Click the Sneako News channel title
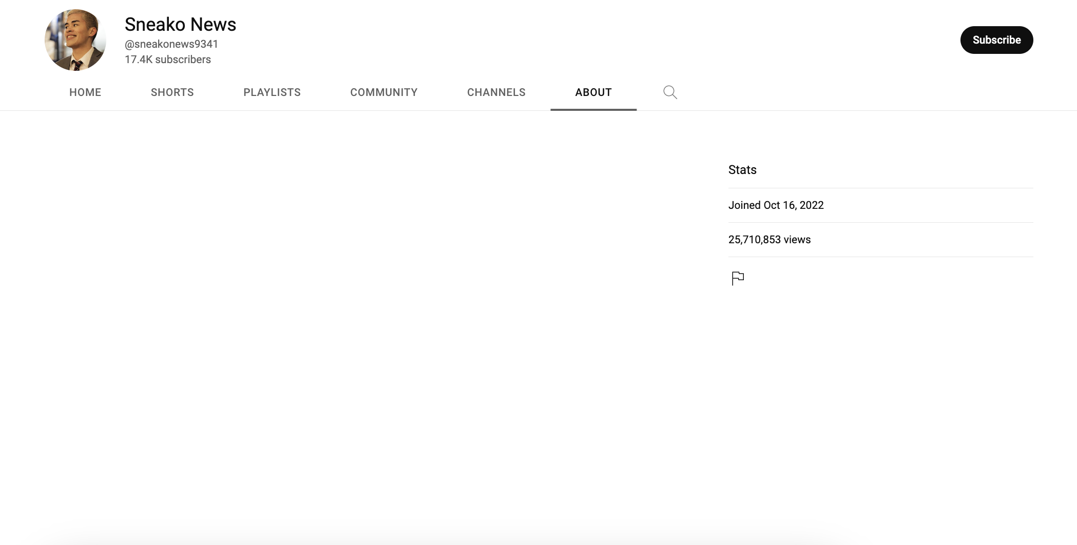Image resolution: width=1077 pixels, height=545 pixels. (180, 25)
